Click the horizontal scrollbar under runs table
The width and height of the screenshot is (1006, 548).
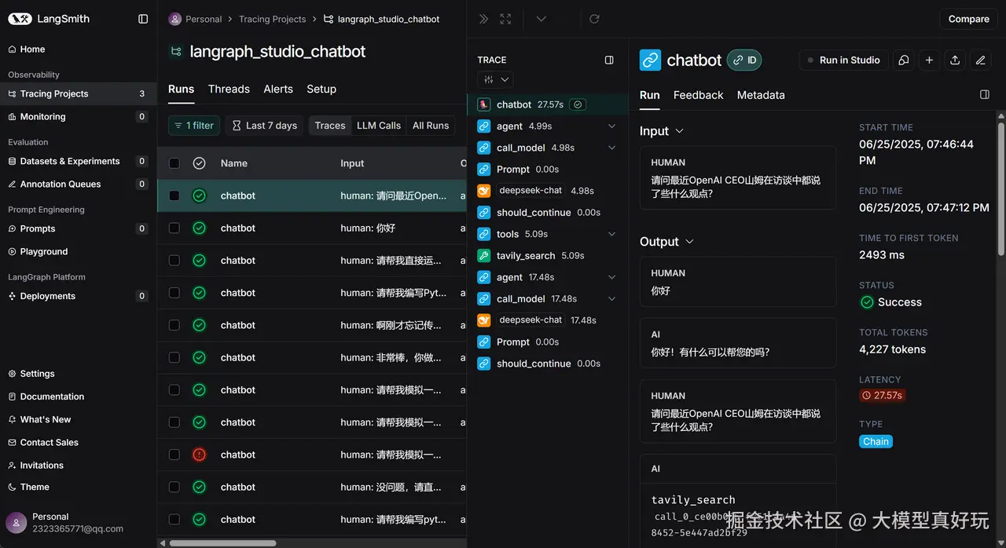coord(222,543)
